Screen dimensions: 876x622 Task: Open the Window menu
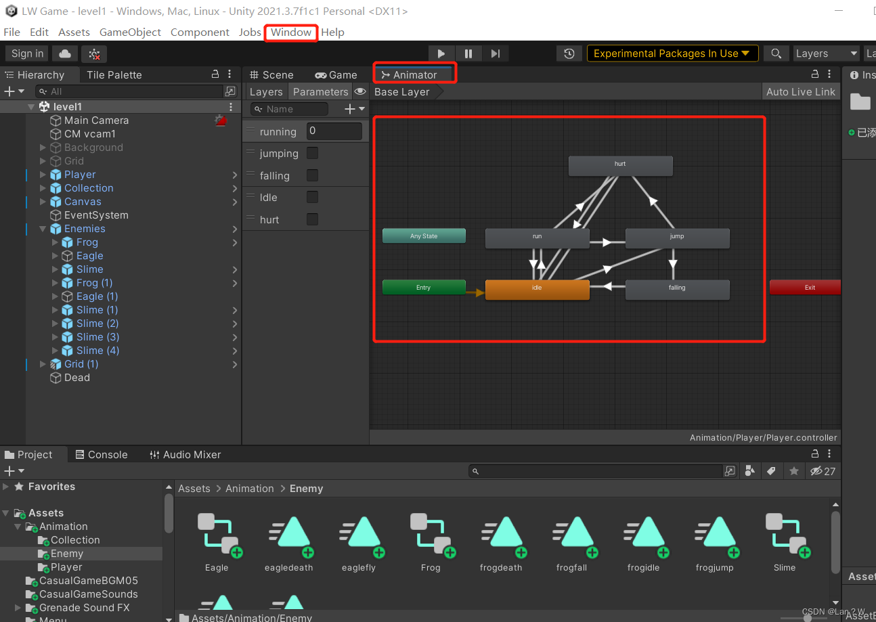pos(291,32)
